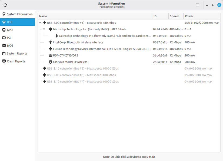Collapse the Microchip SMSC USB 2.0 Hub
This screenshot has height=161, width=223.
click(44, 29)
